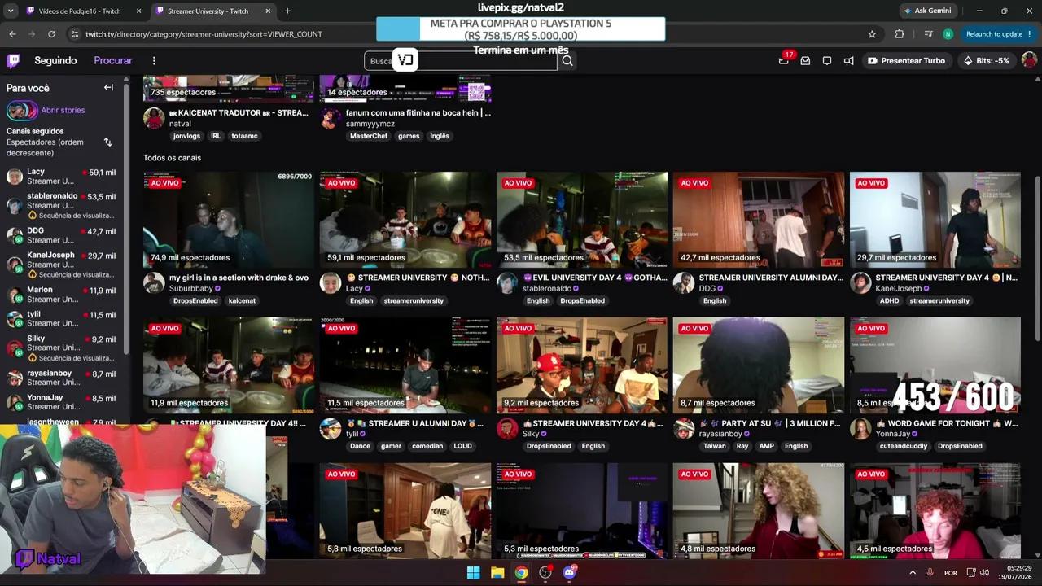The height and width of the screenshot is (586, 1042).
Task: Click Chrome icon in taskbar
Action: coord(521,573)
